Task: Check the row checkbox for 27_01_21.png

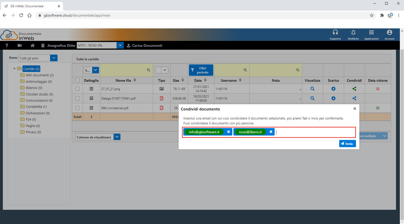Action: point(77,89)
